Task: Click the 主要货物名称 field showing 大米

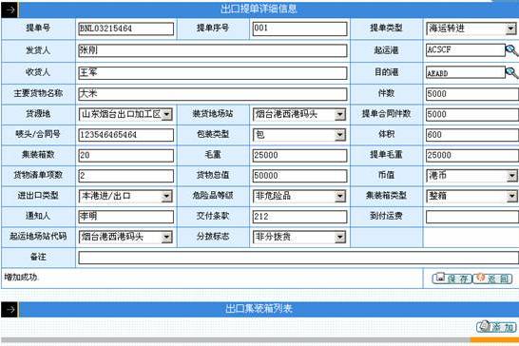Action: click(x=213, y=94)
